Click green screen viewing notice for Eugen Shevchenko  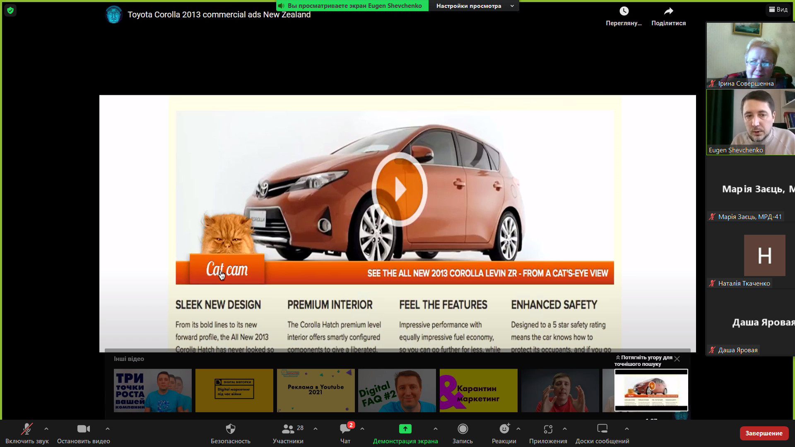[x=352, y=6]
